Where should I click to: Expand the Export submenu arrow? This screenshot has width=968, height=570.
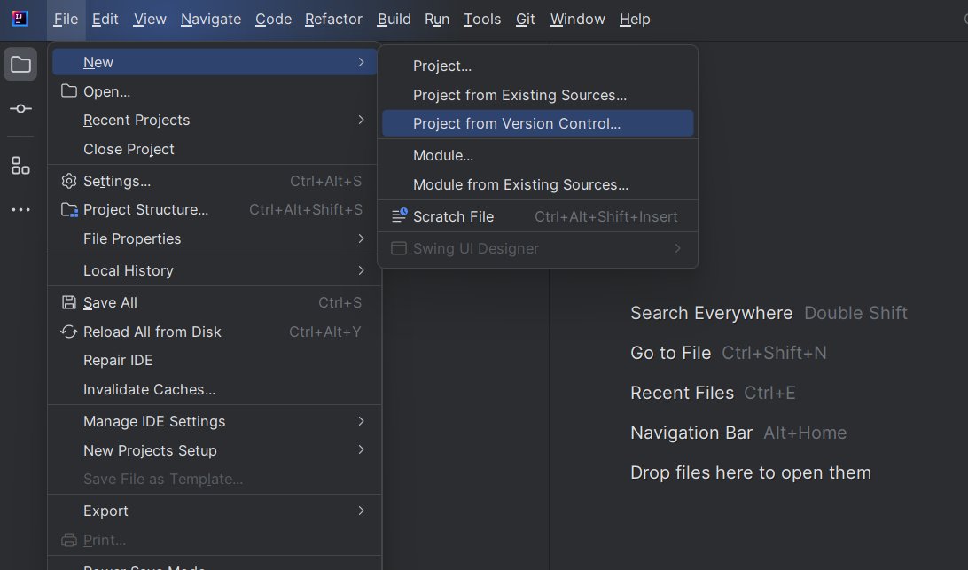(362, 511)
